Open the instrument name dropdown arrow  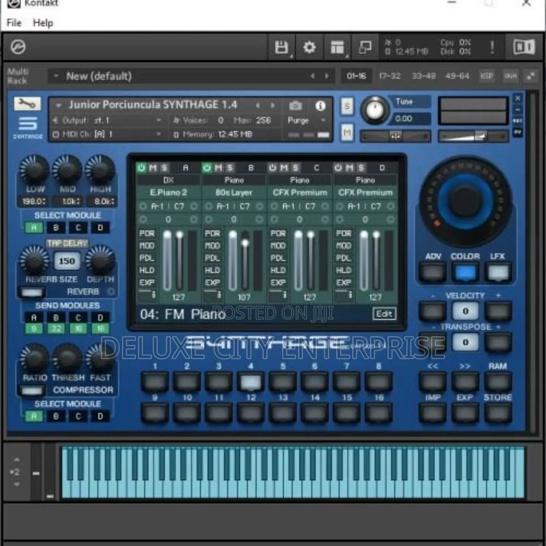tap(58, 105)
